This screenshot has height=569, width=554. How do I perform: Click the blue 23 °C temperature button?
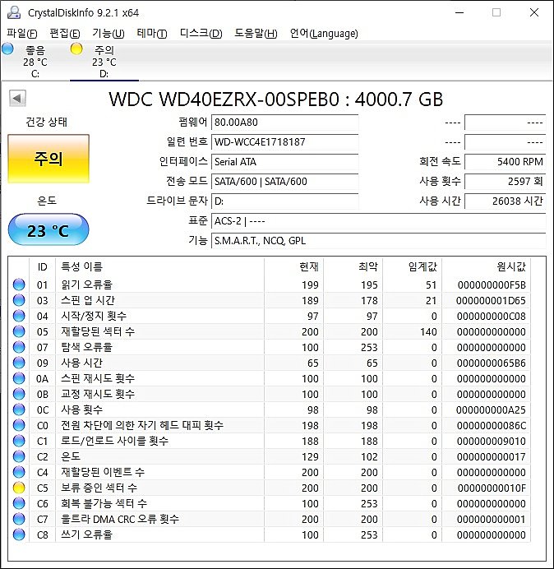[48, 230]
